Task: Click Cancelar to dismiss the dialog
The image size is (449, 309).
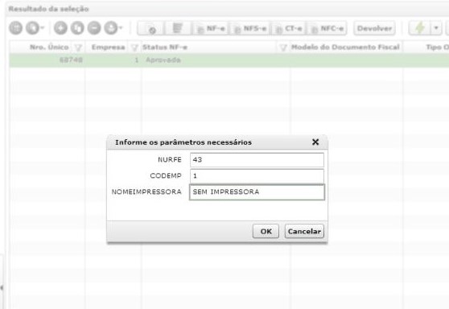Action: 304,231
